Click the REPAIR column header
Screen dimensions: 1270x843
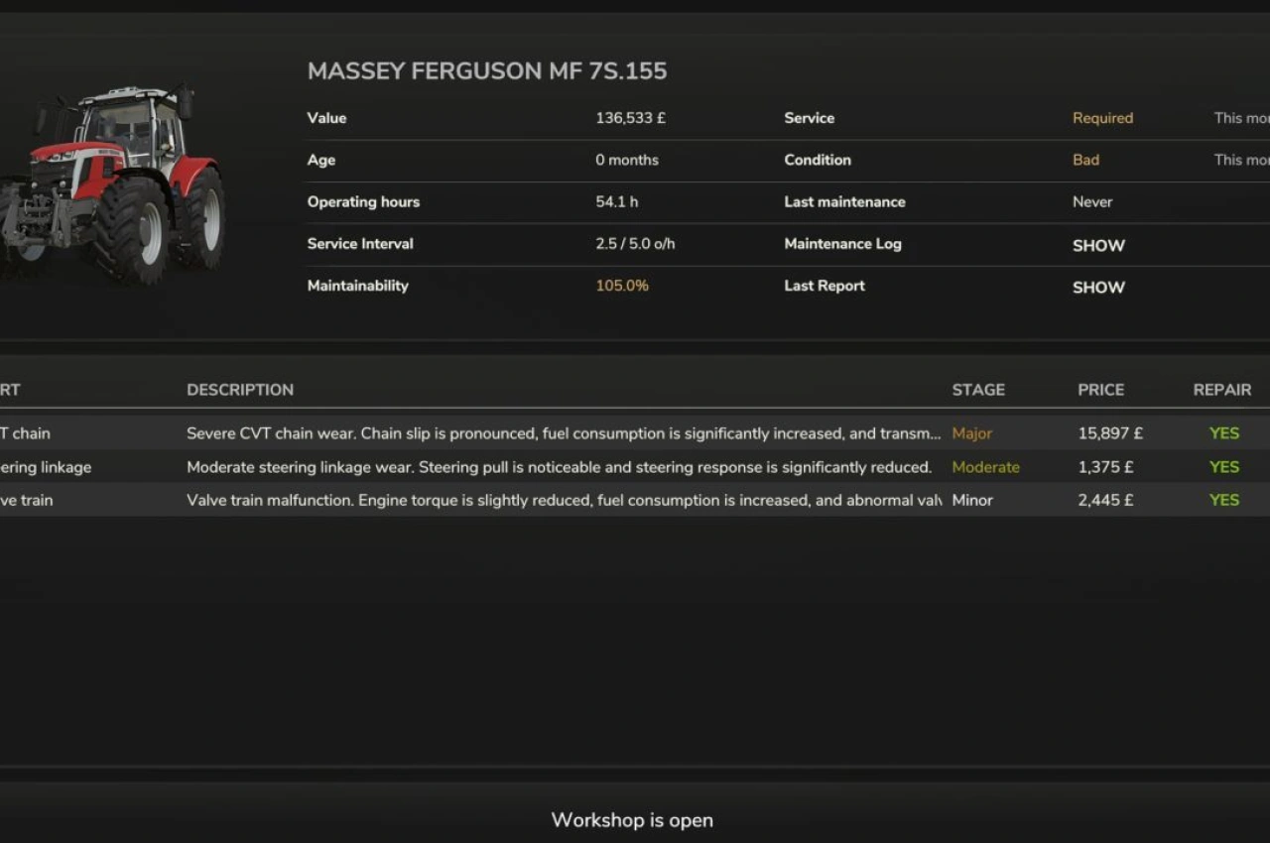click(x=1221, y=390)
